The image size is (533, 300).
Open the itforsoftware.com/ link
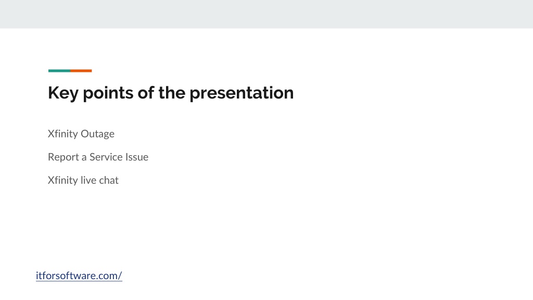point(79,276)
